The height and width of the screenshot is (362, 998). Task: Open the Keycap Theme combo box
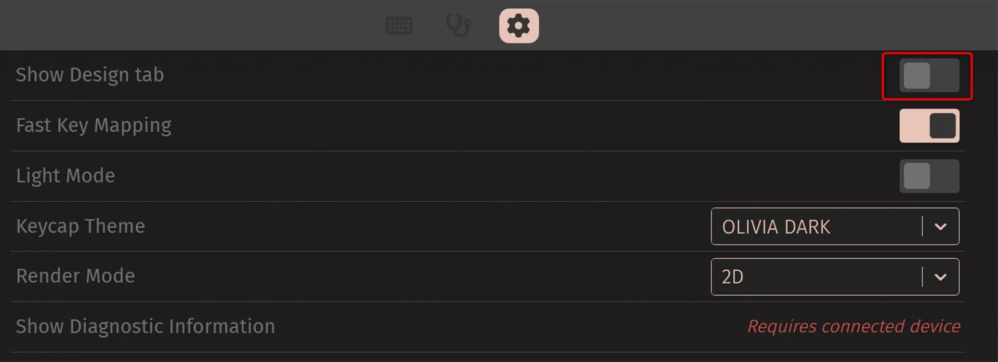point(834,227)
